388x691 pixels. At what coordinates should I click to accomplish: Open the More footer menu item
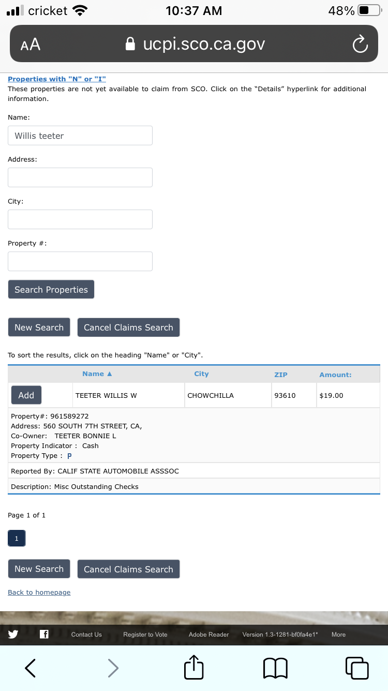click(x=338, y=634)
